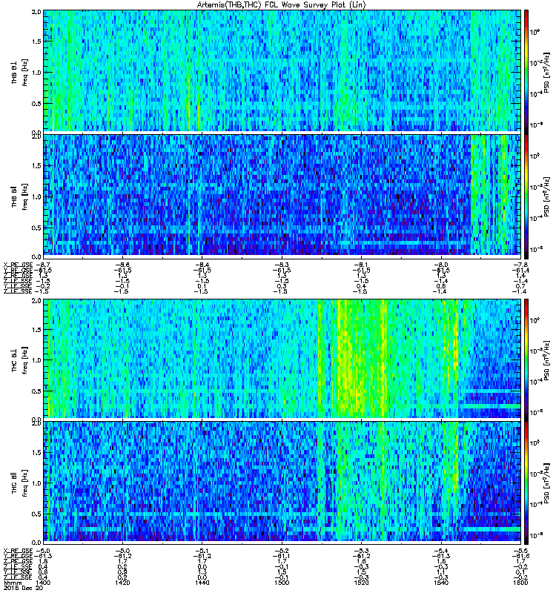Screen dimensions: 556x593
Task: Click the 'THB B⊥ freq [Hz]' axis label
Action: coord(19,72)
